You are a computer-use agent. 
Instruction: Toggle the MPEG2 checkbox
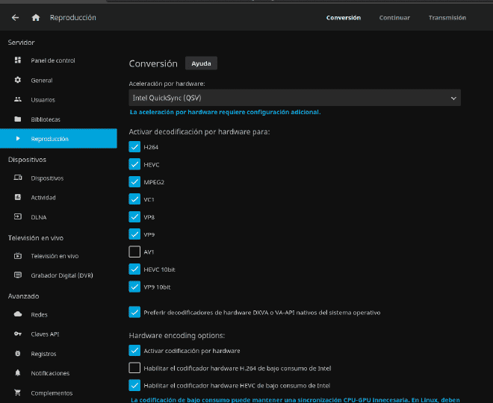[x=134, y=181]
